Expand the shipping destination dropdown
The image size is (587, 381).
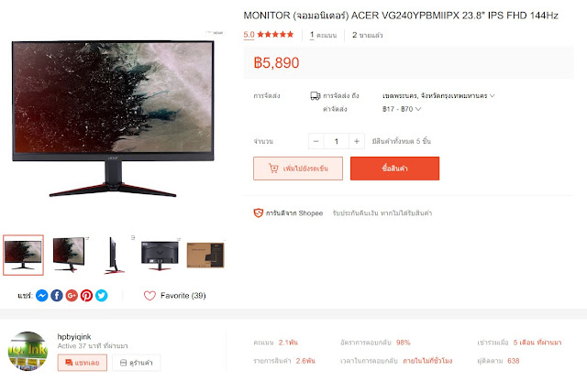[x=438, y=96]
